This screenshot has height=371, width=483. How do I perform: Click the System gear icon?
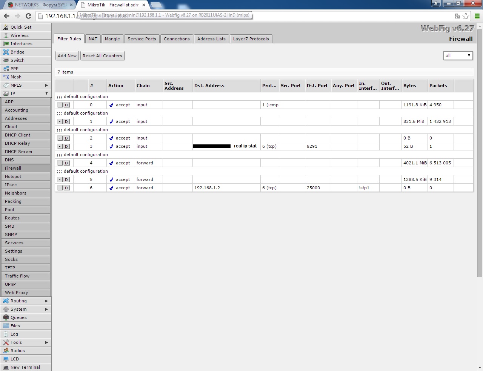(x=6, y=309)
